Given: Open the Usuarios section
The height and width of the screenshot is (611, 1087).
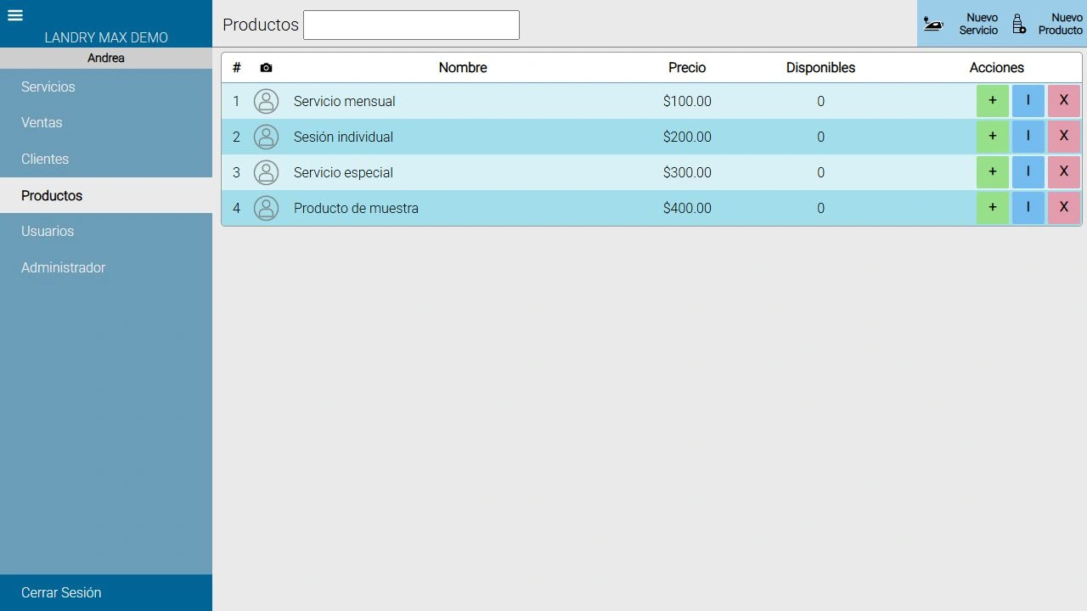Looking at the screenshot, I should [106, 232].
